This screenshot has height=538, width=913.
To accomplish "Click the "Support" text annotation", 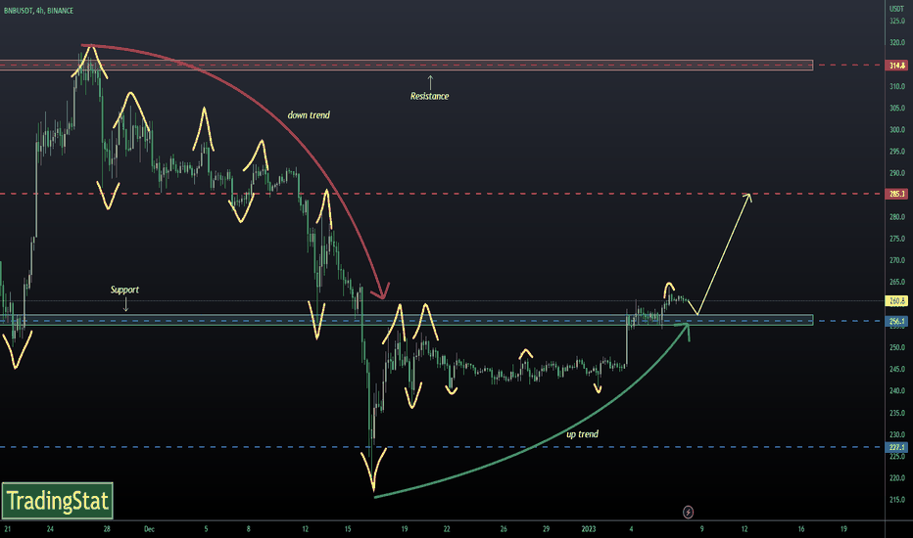I will pyautogui.click(x=124, y=290).
